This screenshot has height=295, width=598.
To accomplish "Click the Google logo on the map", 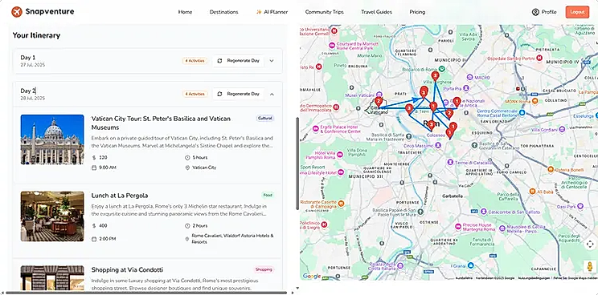I will [312, 276].
